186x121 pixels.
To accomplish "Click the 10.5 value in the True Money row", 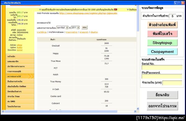I will 107,84.
